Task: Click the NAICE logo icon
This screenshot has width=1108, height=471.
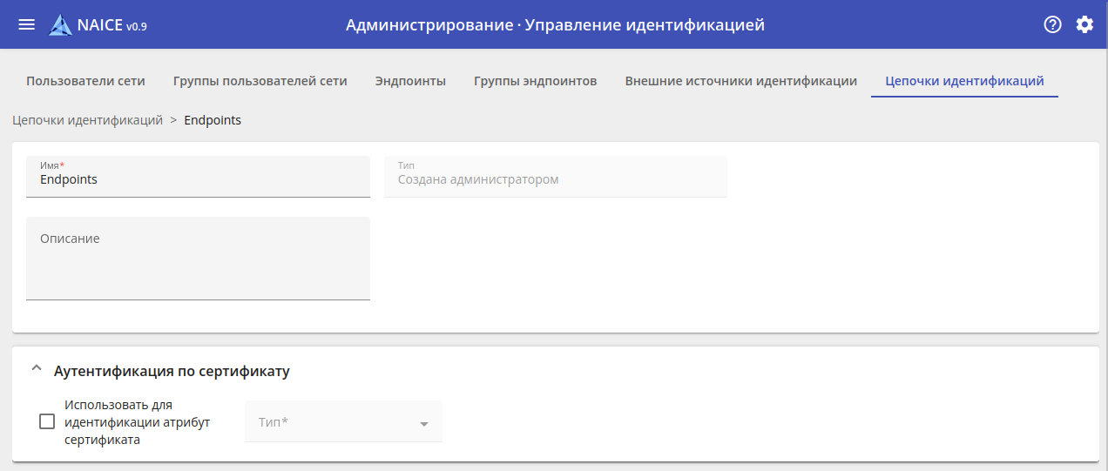Action: [x=61, y=25]
